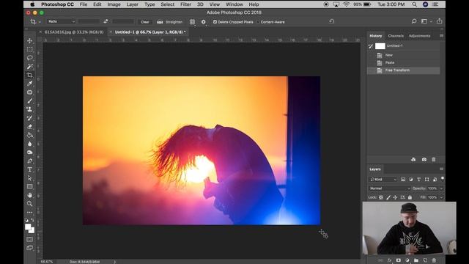This screenshot has width=469, height=264.
Task: Select the Eraser tool
Action: (x=29, y=127)
